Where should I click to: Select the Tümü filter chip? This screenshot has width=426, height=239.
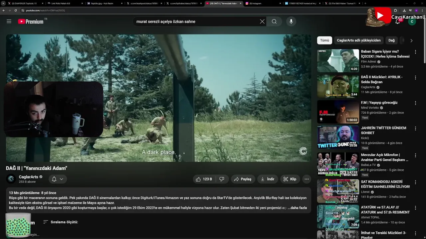(324, 40)
